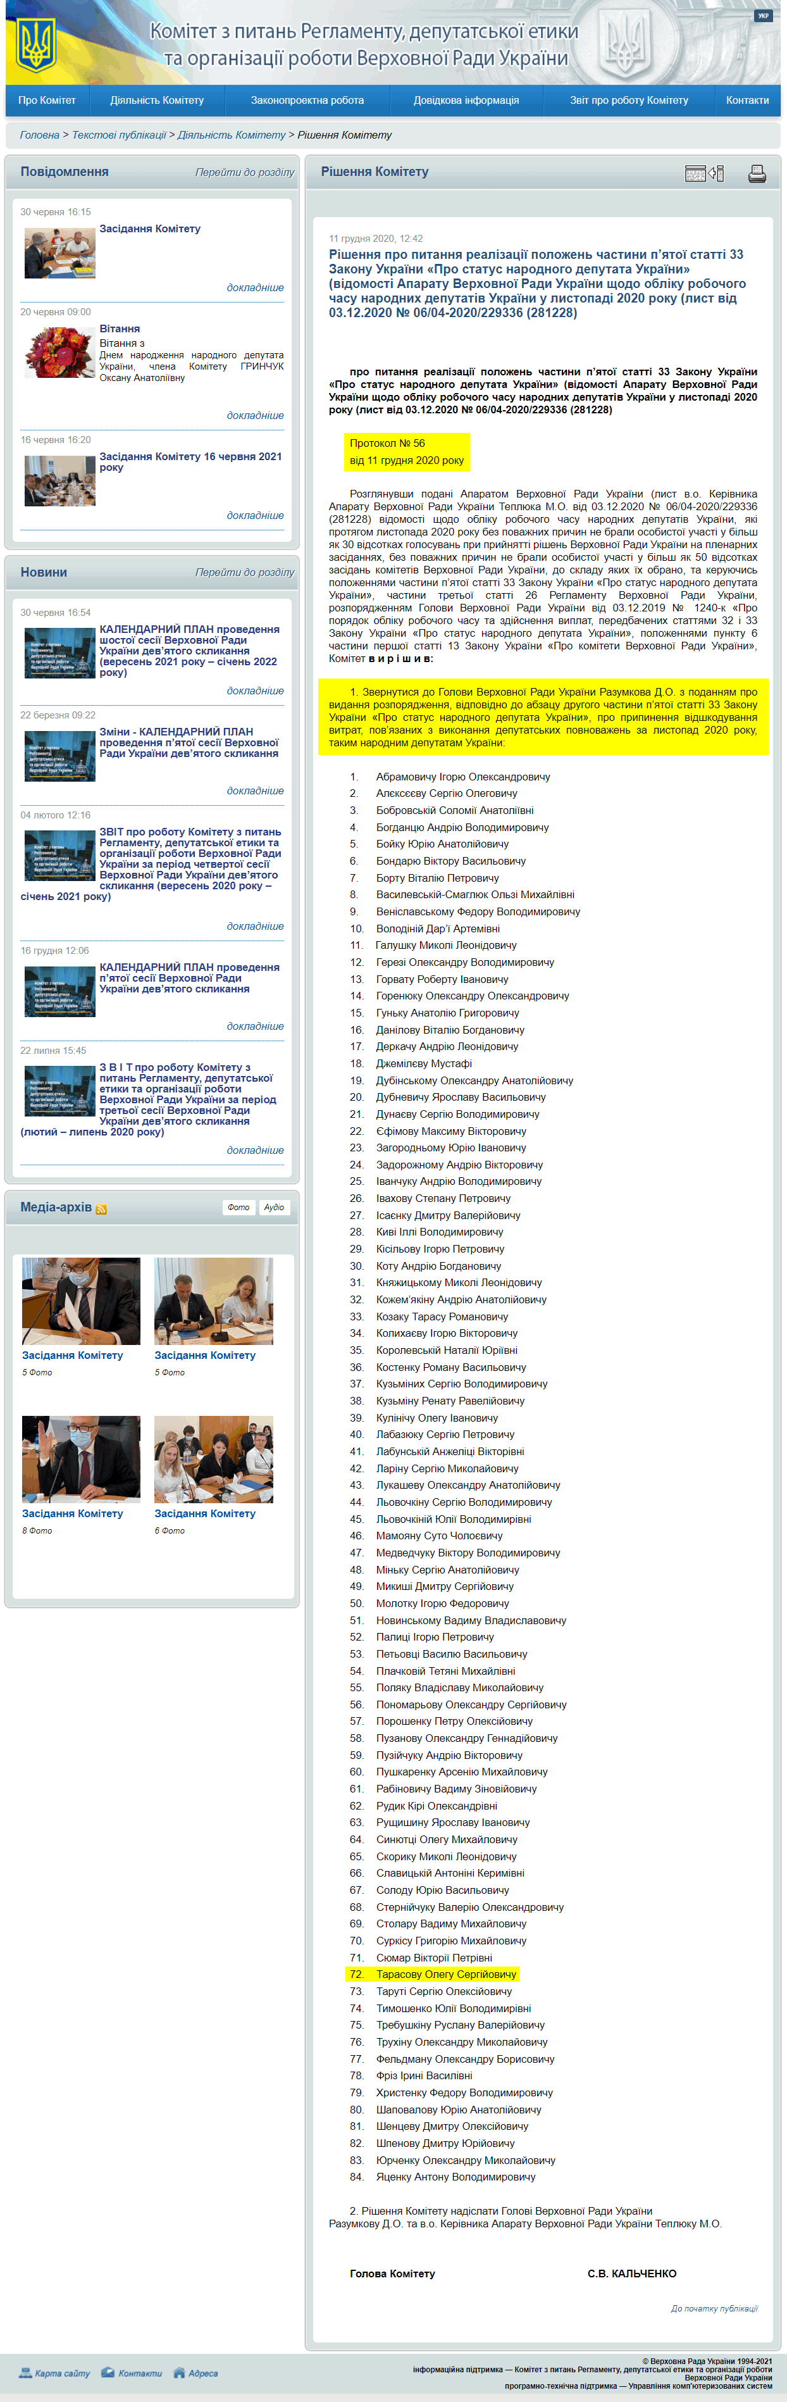The image size is (787, 2402).
Task: Click Перейти до розділу in Новини panel
Action: click(244, 573)
